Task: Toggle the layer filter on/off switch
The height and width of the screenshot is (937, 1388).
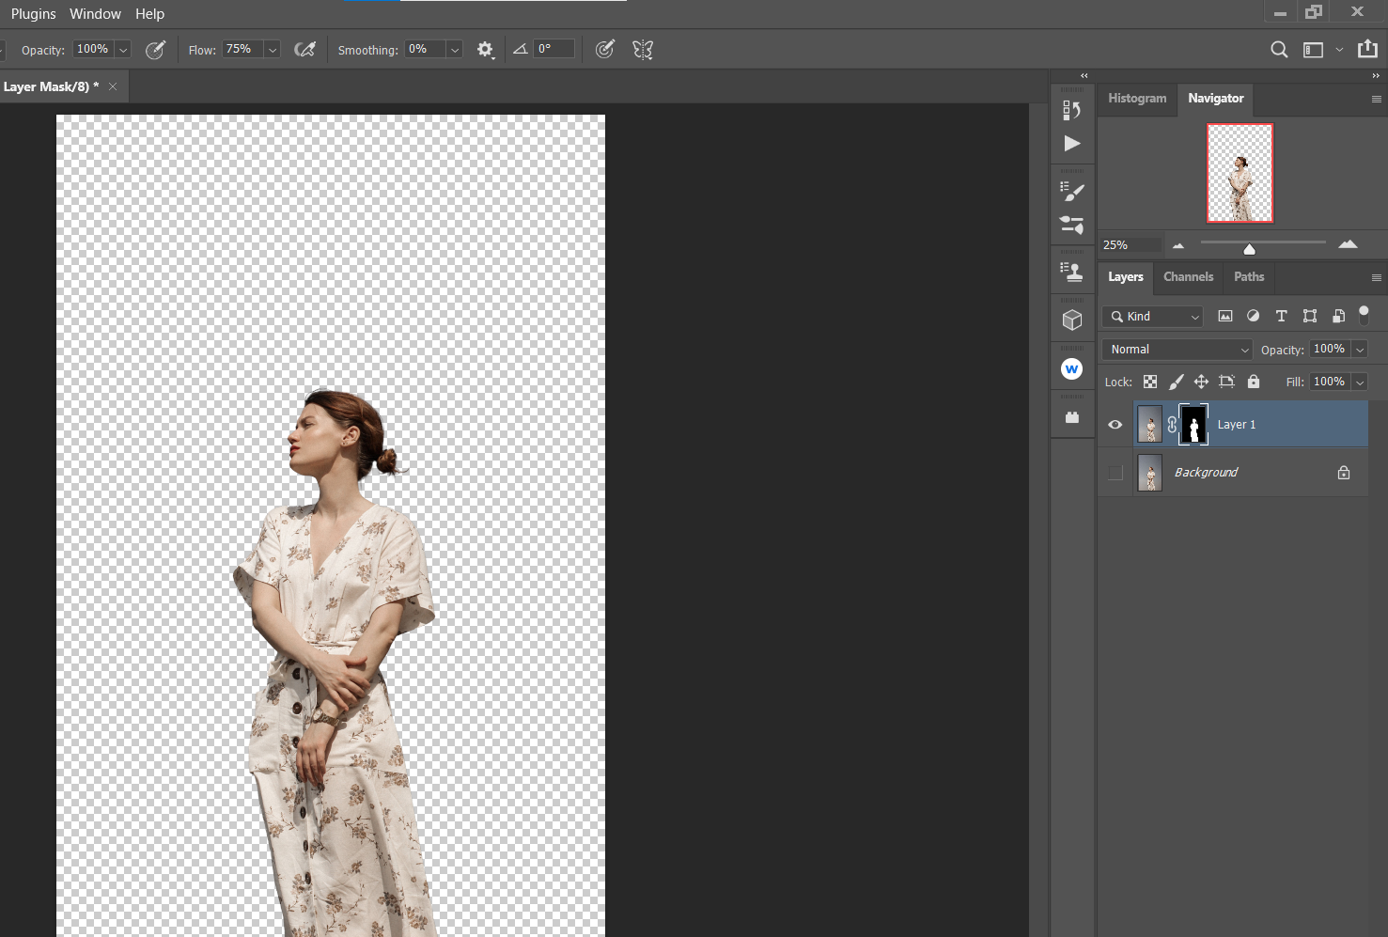Action: pos(1364,315)
